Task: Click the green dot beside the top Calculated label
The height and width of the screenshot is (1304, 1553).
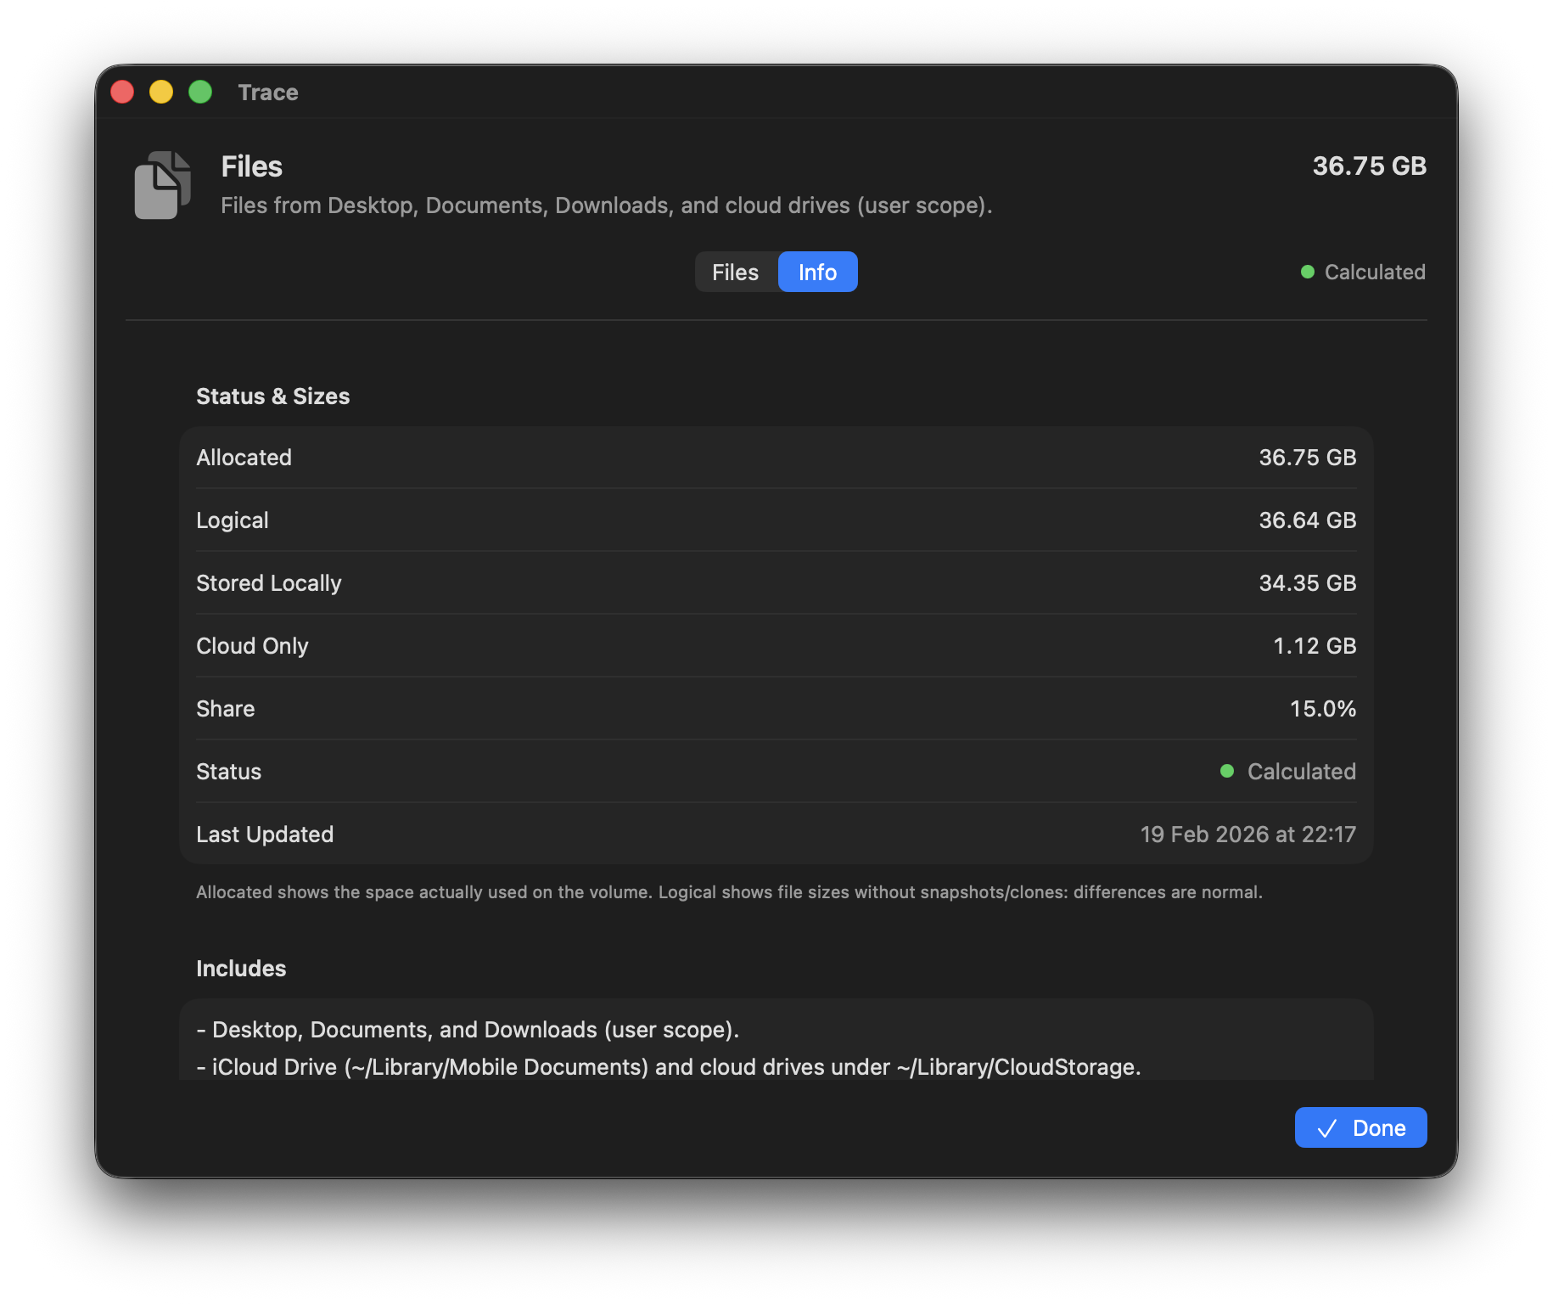Action: pos(1307,272)
